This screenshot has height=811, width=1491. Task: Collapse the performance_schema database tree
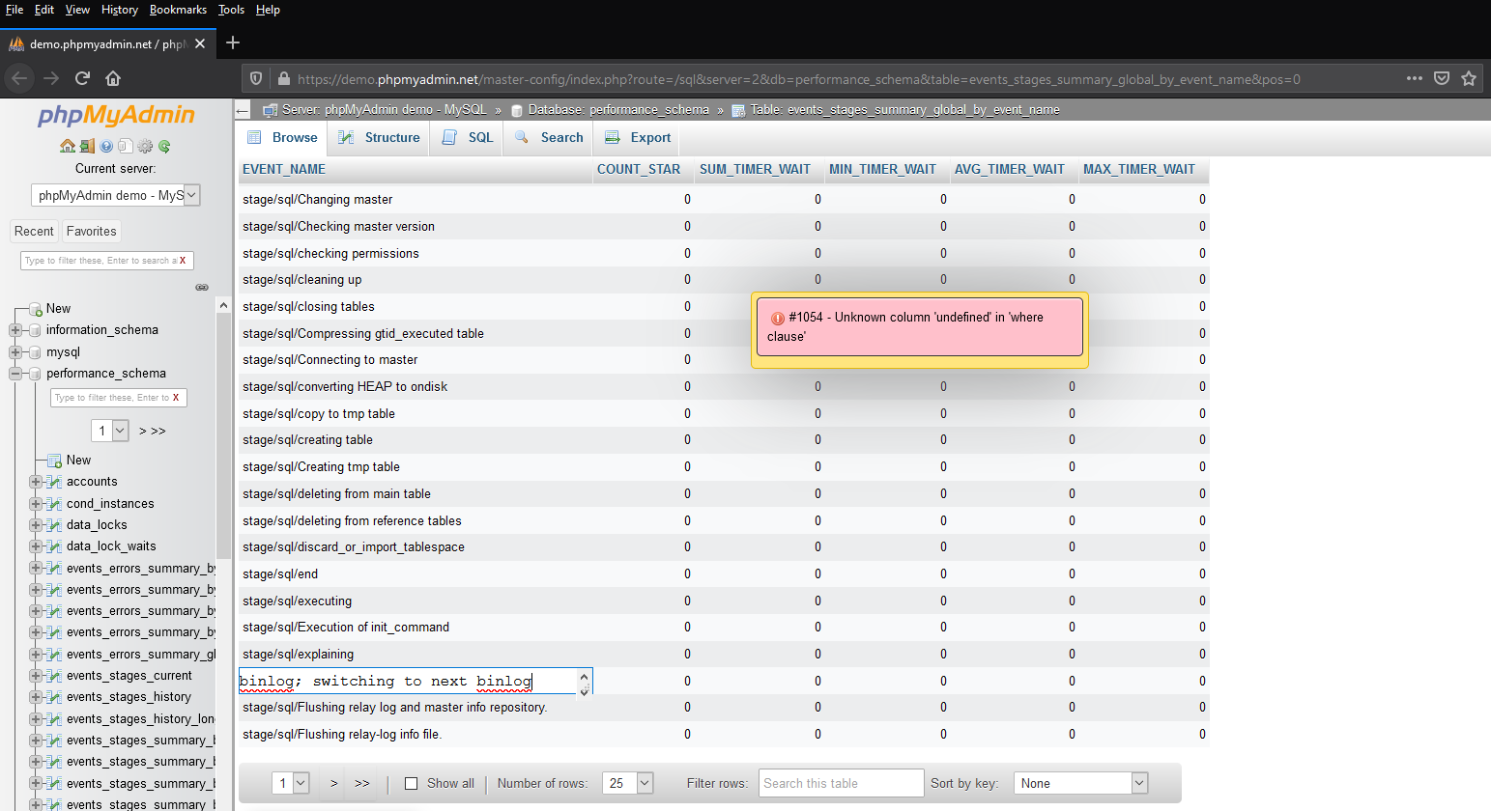coord(16,374)
